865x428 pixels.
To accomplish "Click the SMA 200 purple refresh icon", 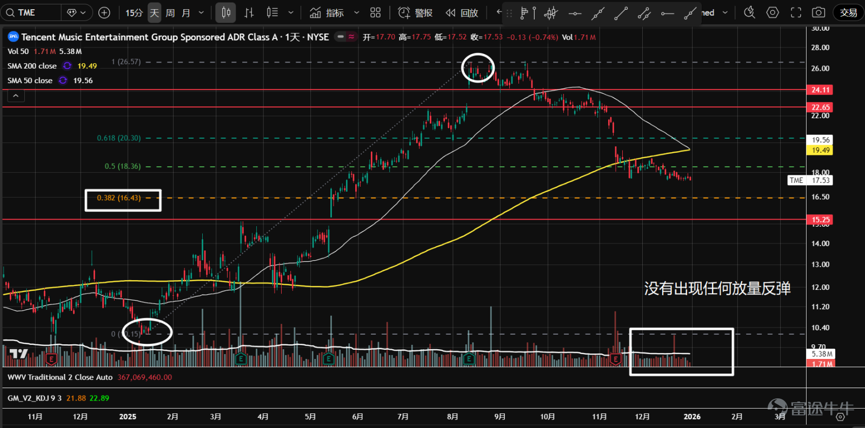I will click(67, 66).
